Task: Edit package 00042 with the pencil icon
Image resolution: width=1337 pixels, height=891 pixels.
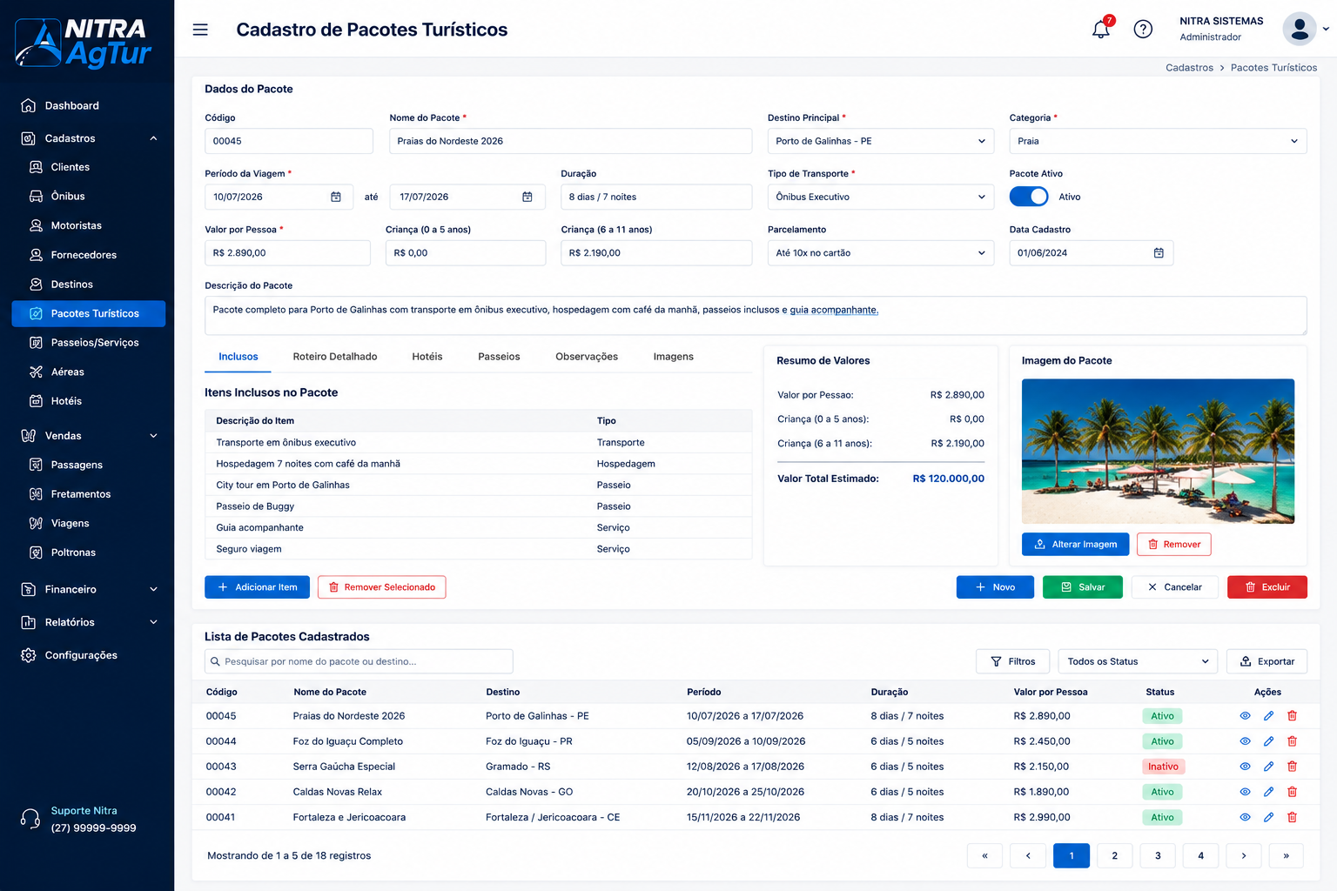Action: [1268, 792]
